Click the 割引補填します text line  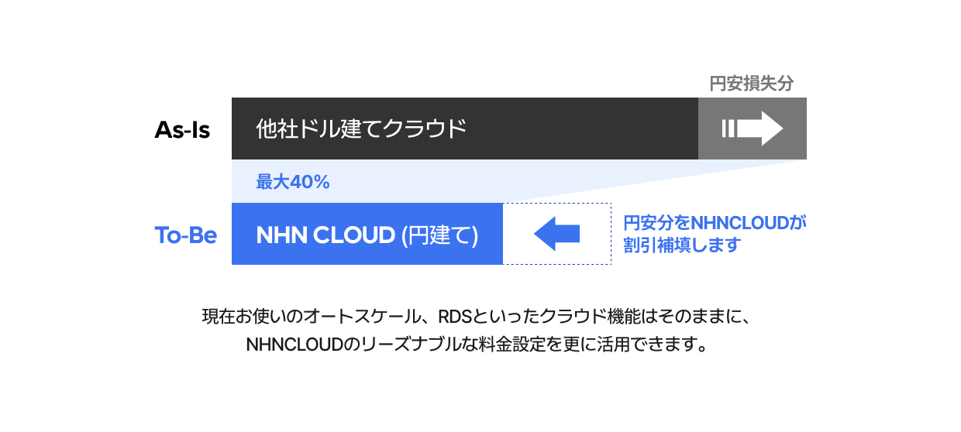pos(682,245)
